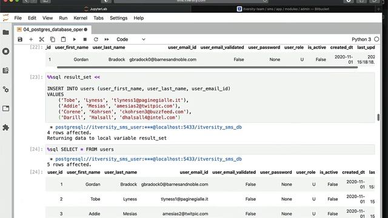The height and width of the screenshot is (218, 388).
Task: Switch to the JupyterLab browser tab
Action: [96, 9]
